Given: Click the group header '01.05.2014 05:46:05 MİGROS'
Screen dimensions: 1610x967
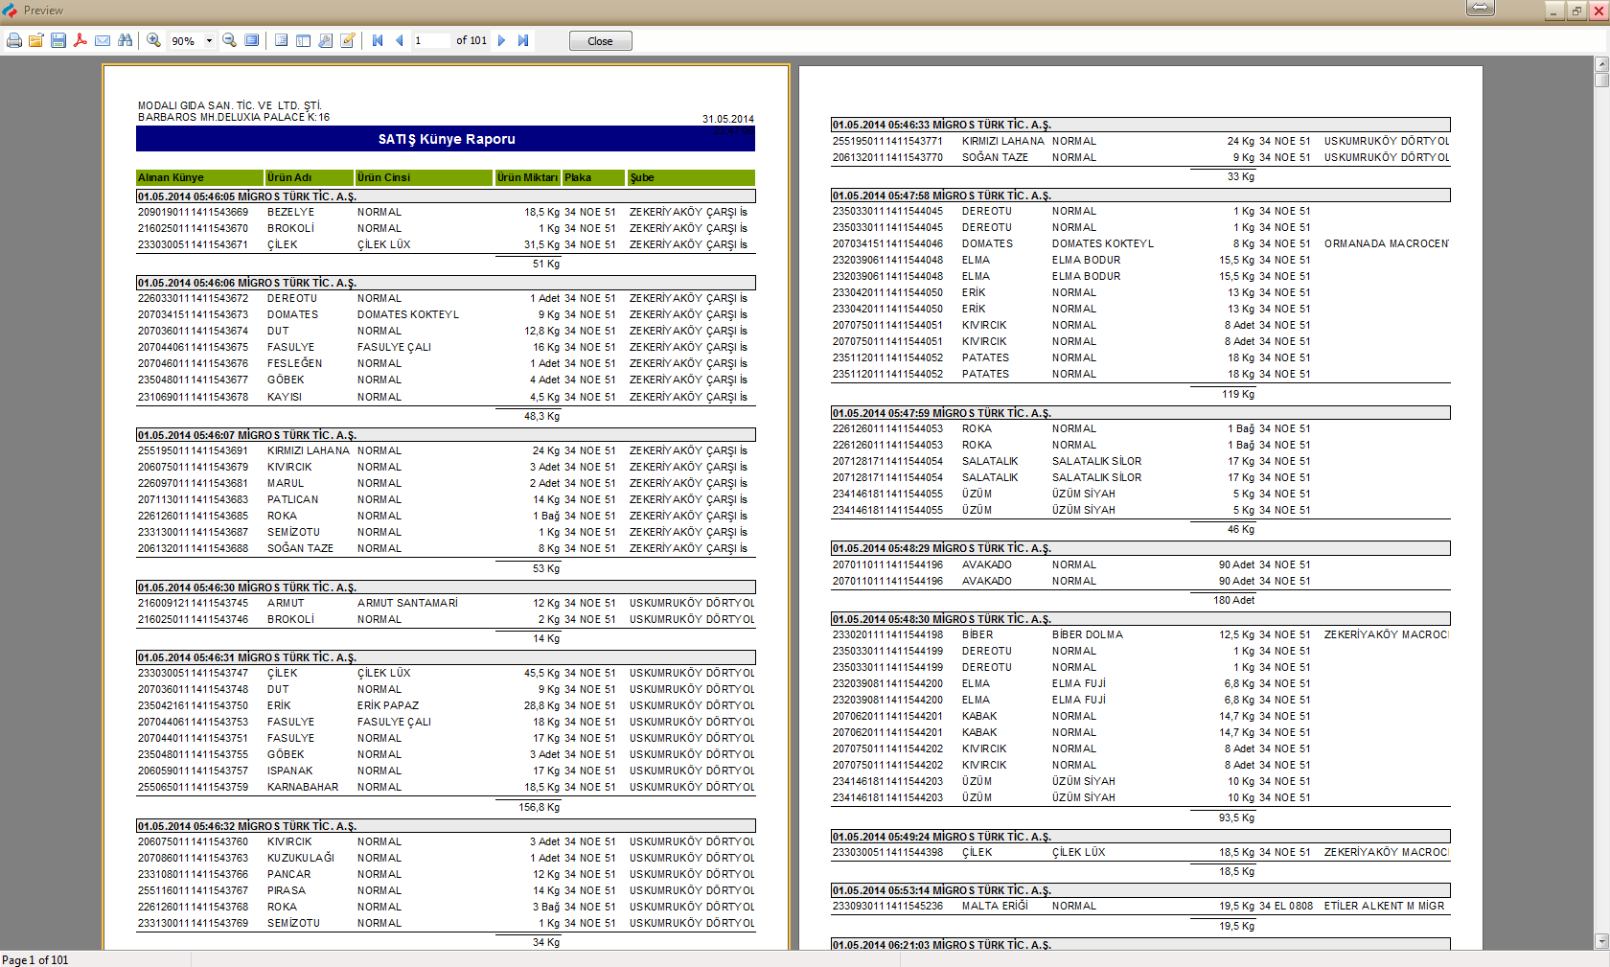Looking at the screenshot, I should pos(446,196).
